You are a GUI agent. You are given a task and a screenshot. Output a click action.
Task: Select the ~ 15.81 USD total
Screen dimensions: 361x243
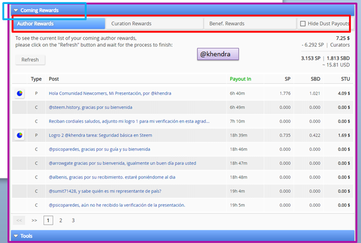point(336,65)
